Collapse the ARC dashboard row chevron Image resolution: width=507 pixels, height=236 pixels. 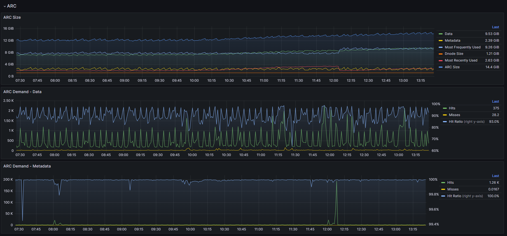click(5, 6)
